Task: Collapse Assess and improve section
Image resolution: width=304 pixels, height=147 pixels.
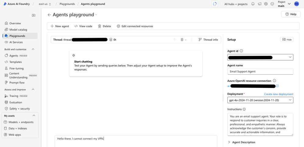Action: coord(33,89)
